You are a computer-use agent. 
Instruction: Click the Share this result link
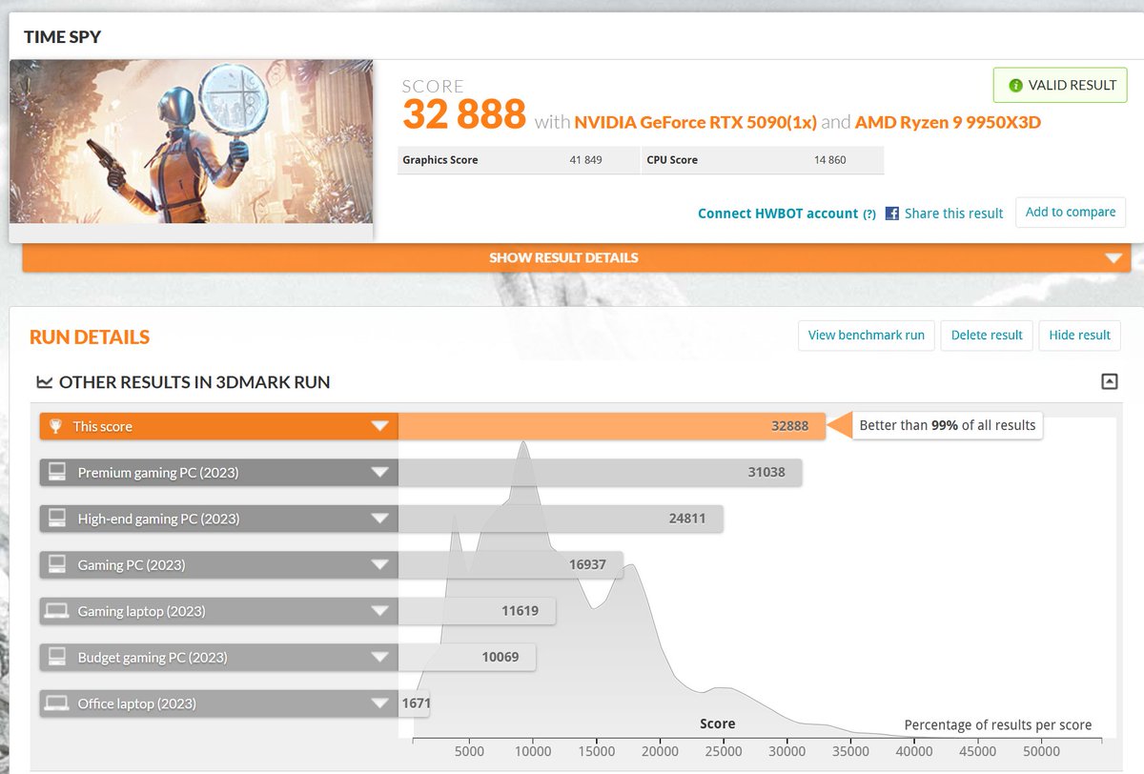(x=953, y=214)
